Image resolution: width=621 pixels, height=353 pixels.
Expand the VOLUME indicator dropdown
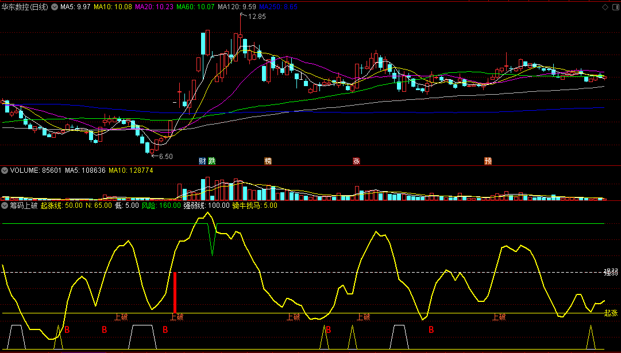(5, 170)
